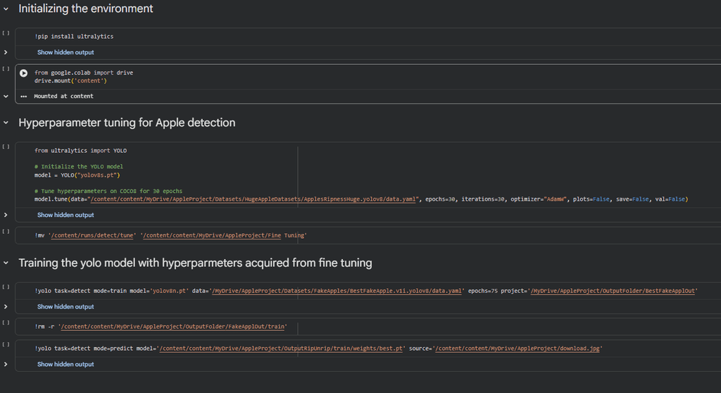Image resolution: width=721 pixels, height=393 pixels.
Task: Open the download.jpg source path link
Action: point(519,349)
